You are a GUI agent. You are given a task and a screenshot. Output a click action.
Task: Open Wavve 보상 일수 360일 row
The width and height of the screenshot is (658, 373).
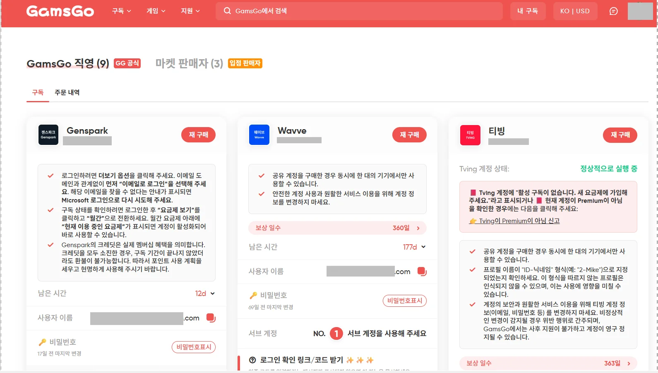pos(337,228)
